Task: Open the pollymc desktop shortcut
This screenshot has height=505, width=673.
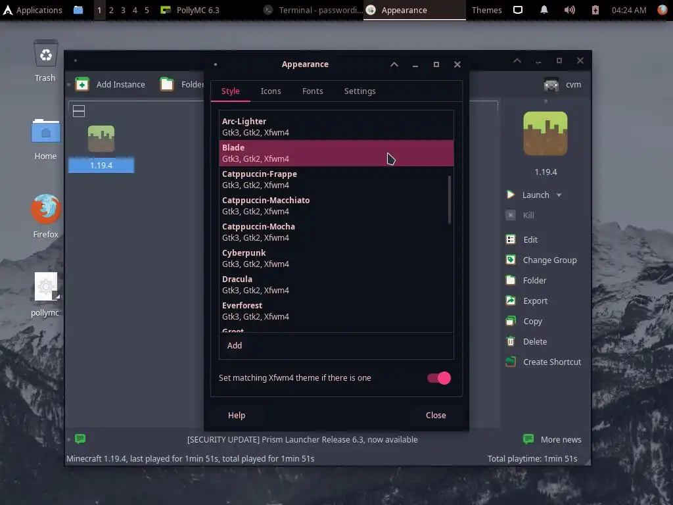Action: (46, 287)
